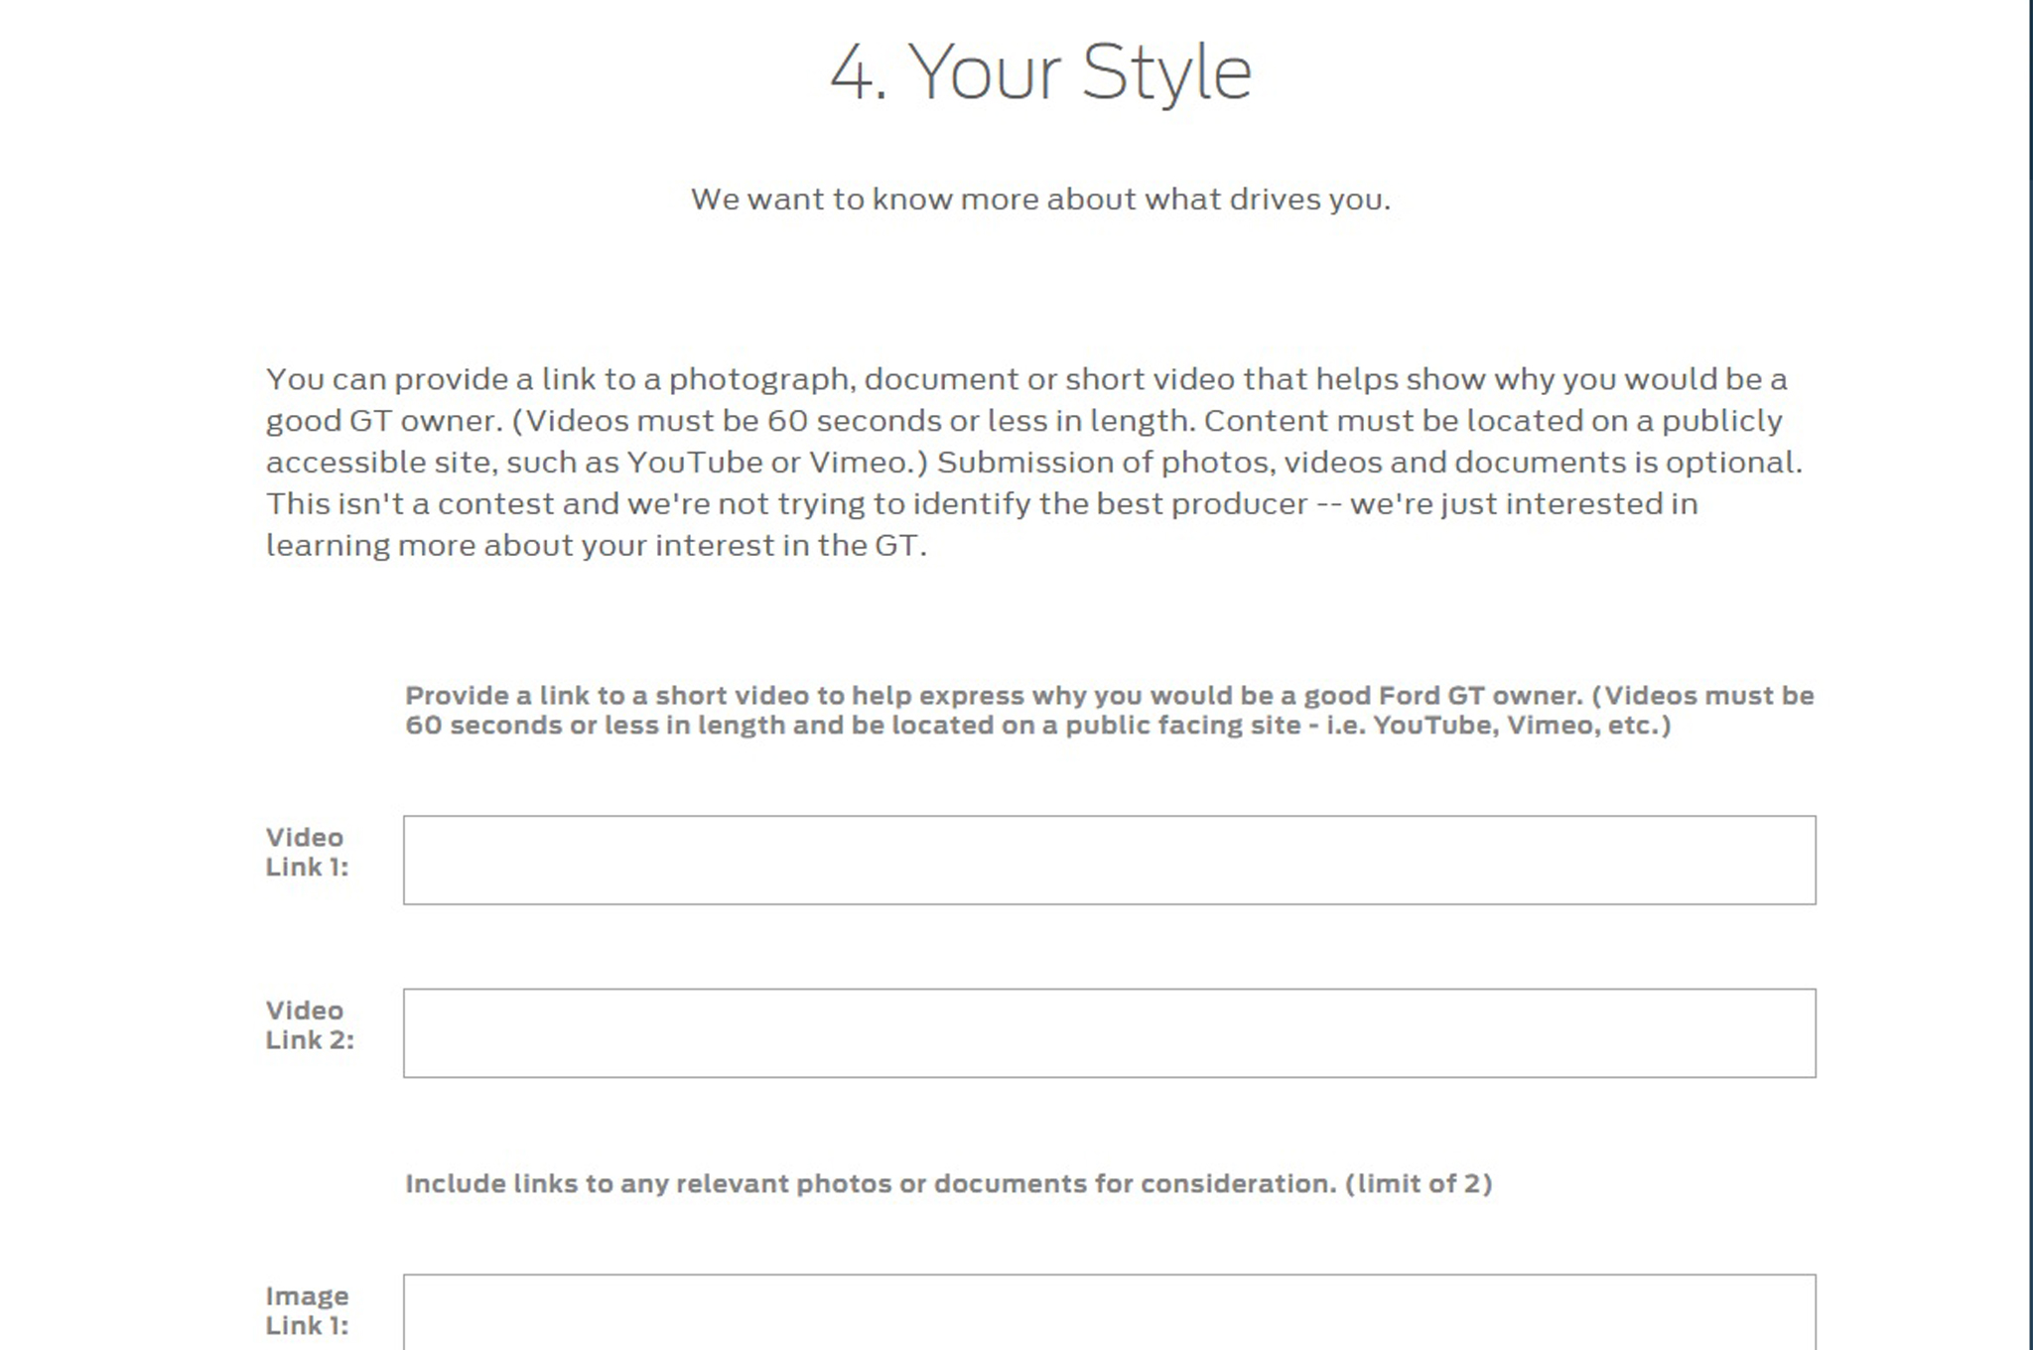Click the Image Link 1 input box
Viewport: 2033px width, 1350px height.
click(1109, 1312)
